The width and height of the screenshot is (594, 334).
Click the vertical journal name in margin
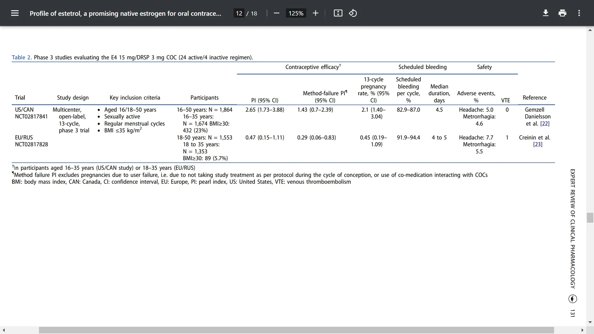click(573, 229)
